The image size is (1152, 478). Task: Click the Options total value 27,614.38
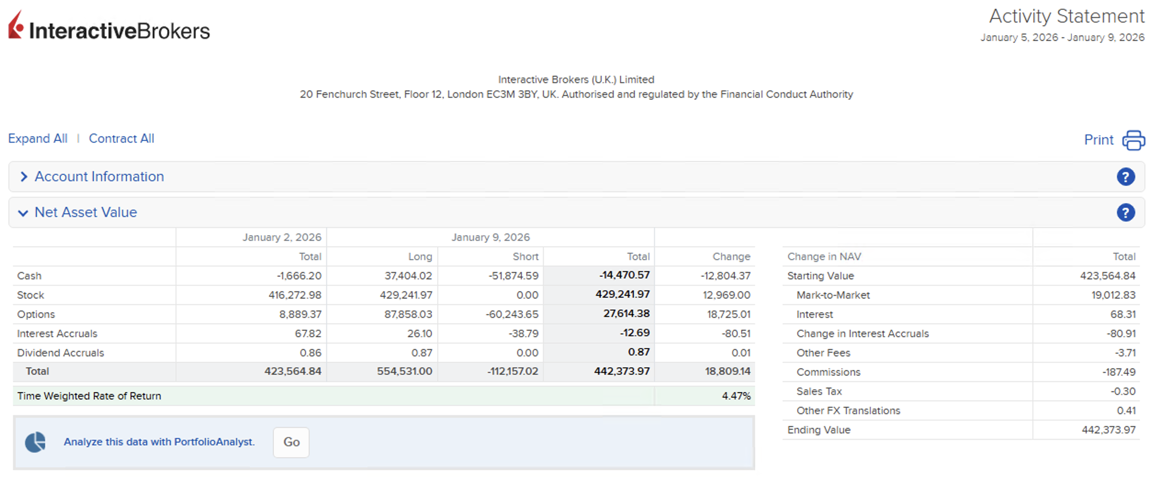(626, 314)
